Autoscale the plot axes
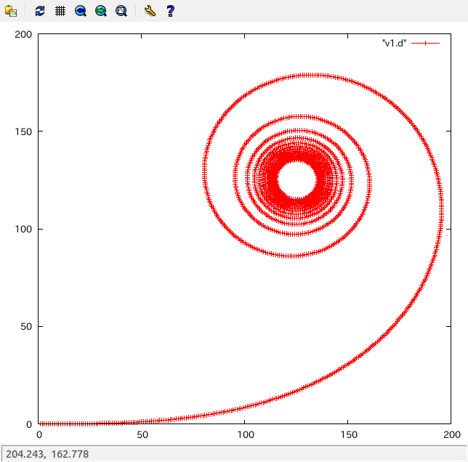The height and width of the screenshot is (462, 468). [x=121, y=11]
